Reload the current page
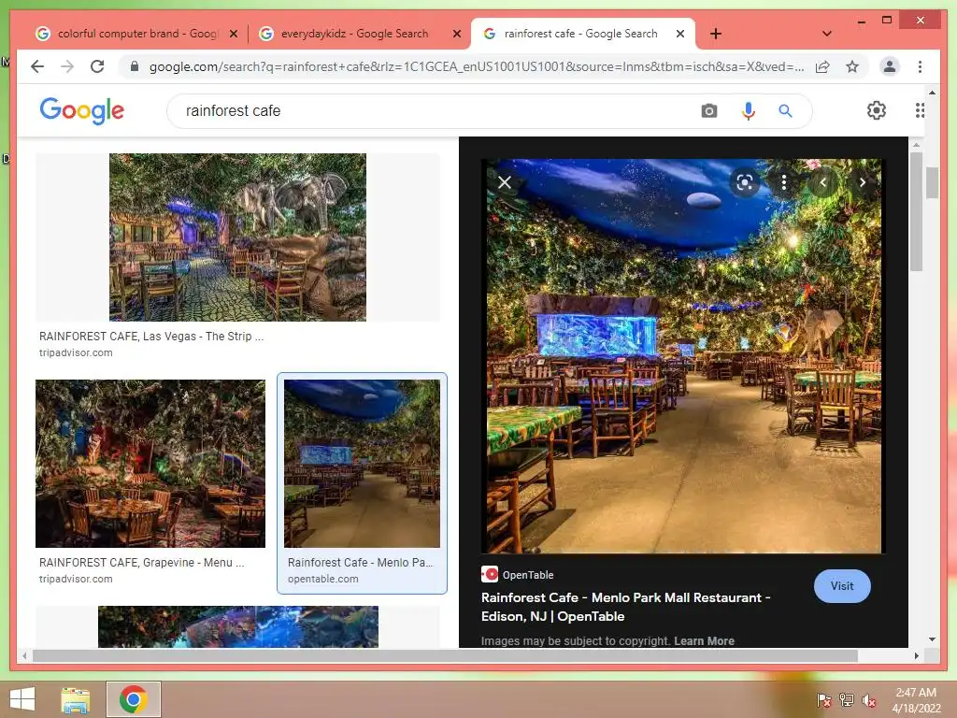This screenshot has height=718, width=957. 97,66
